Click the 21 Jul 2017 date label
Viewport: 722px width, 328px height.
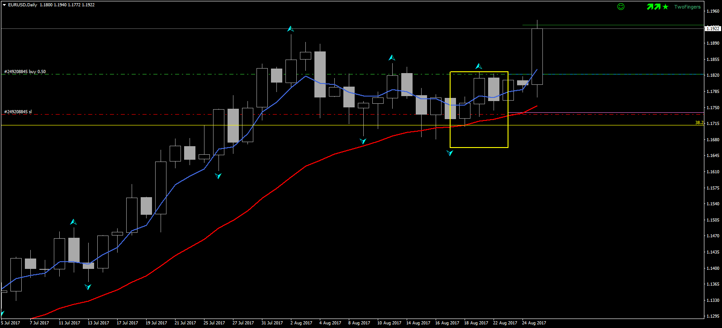click(185, 323)
